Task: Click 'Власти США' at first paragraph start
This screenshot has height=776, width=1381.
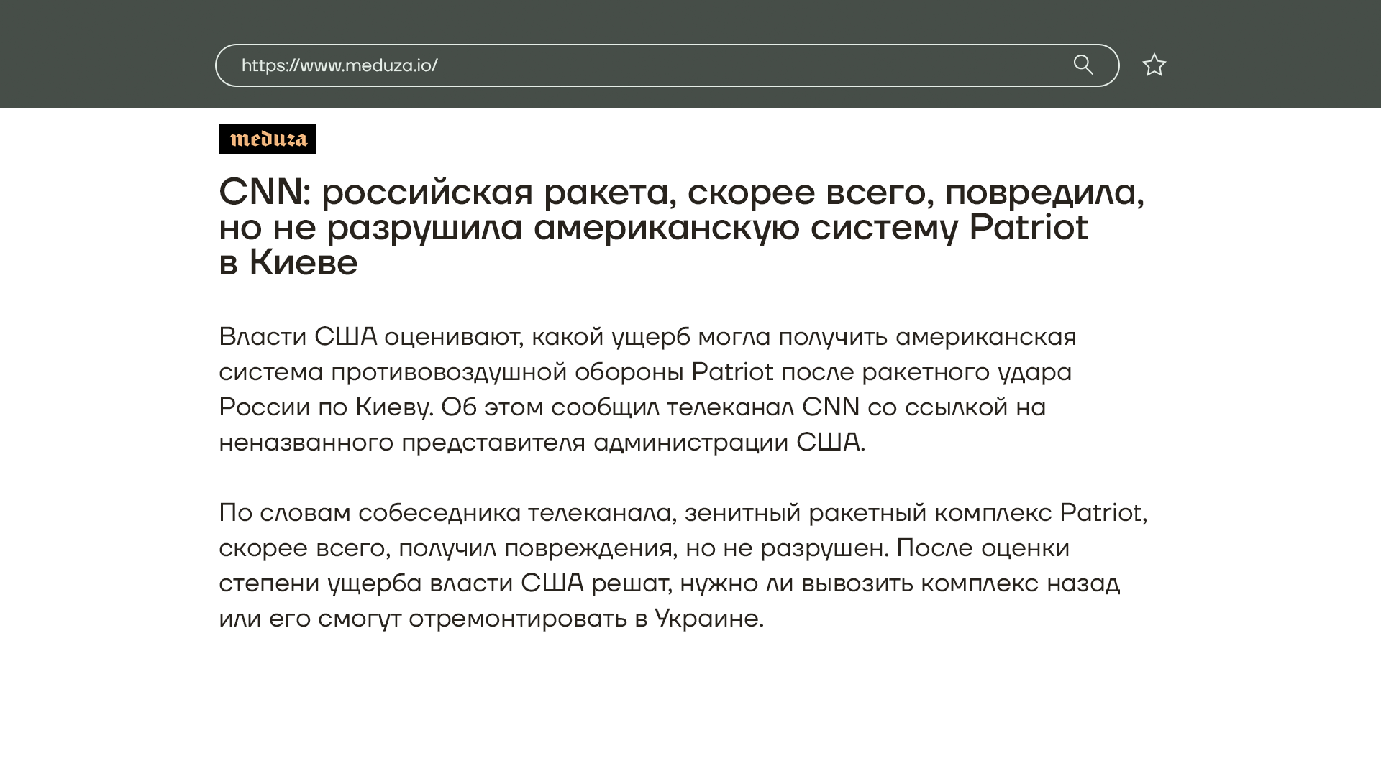Action: pos(298,336)
